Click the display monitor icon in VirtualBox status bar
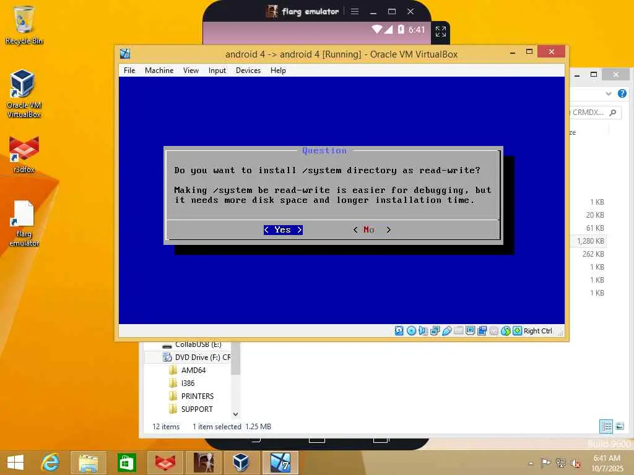 pyautogui.click(x=470, y=331)
